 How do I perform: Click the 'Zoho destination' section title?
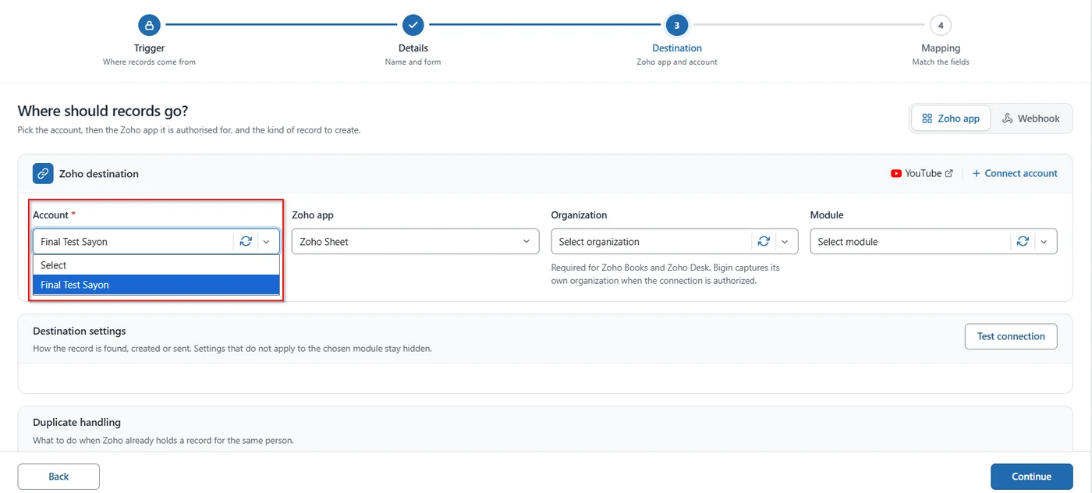[99, 174]
